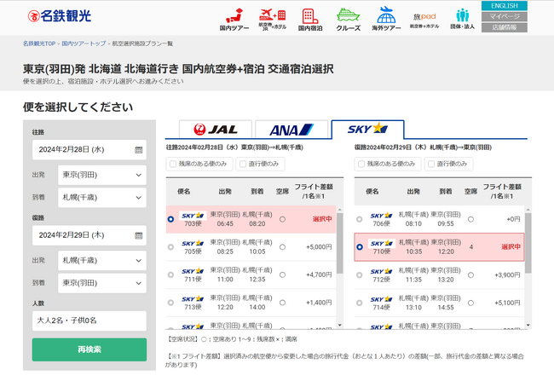Open the 国内ツアー navigation icon

tap(234, 20)
